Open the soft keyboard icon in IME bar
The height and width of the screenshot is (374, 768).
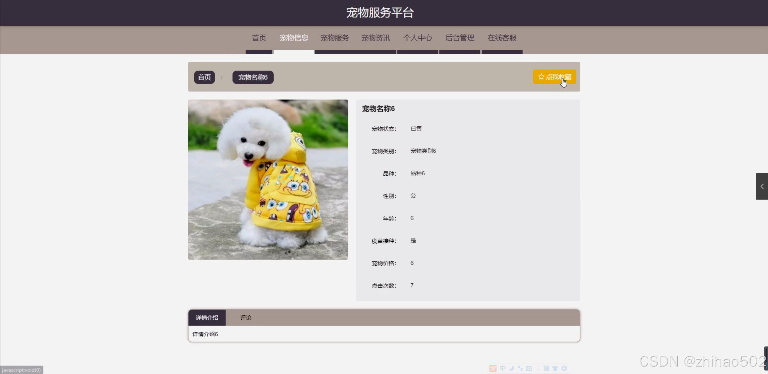(529, 368)
